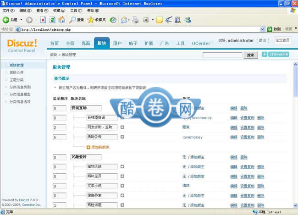Click plus icon beside 活动公告 forum
The height and width of the screenshot is (215, 298).
122,137
